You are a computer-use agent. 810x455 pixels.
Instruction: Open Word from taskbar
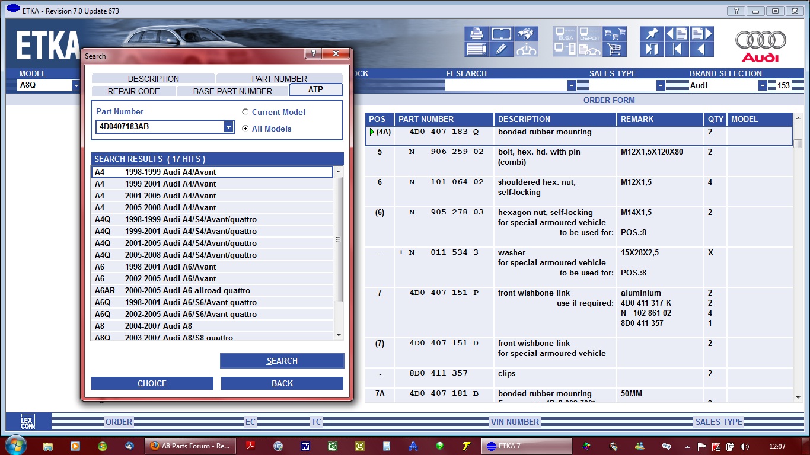point(306,446)
